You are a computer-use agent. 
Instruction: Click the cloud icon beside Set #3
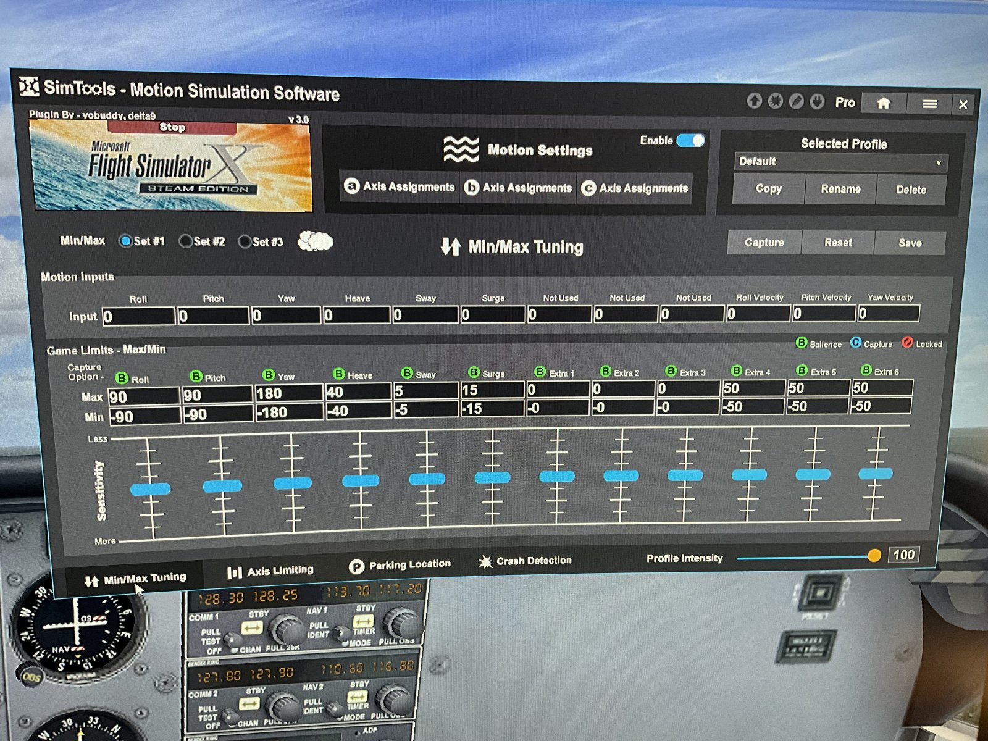[x=316, y=241]
